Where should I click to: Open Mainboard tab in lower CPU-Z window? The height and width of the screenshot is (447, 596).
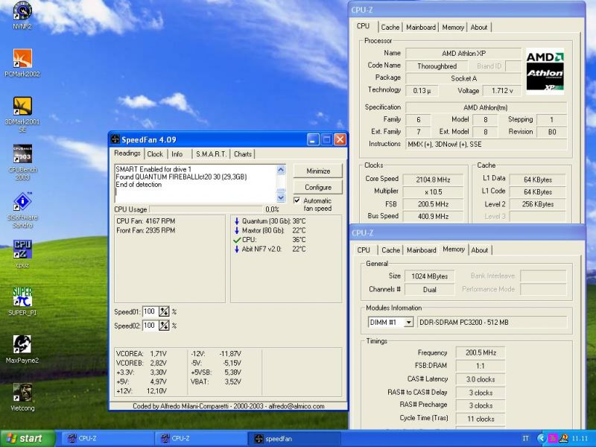coord(421,250)
